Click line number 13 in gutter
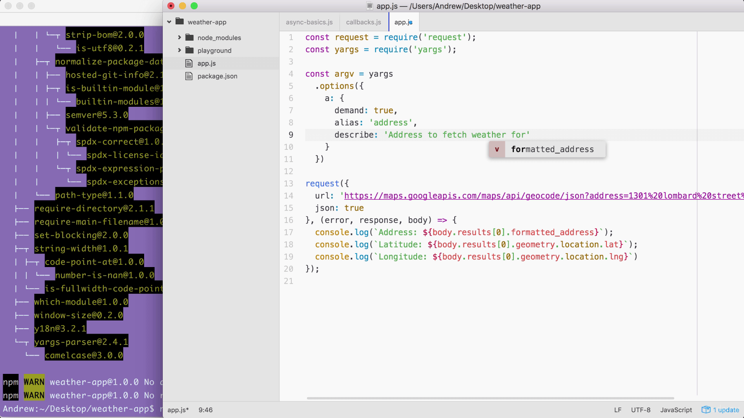This screenshot has height=418, width=744. pyautogui.click(x=289, y=183)
